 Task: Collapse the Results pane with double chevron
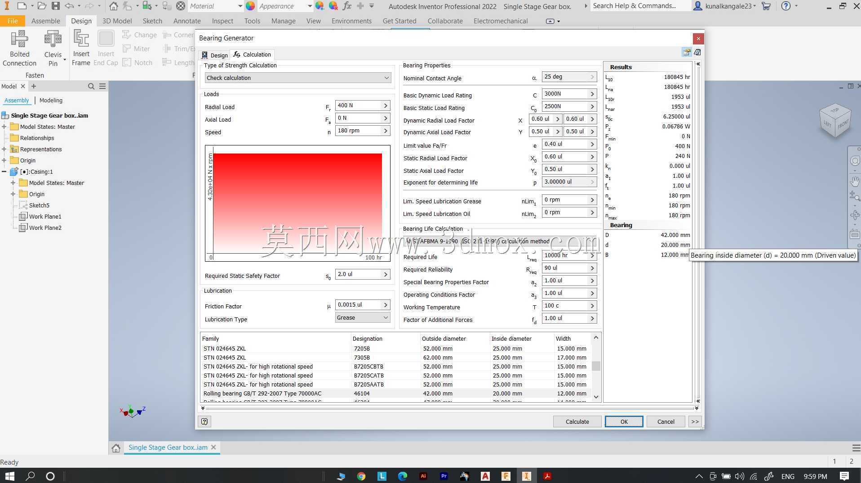[698, 64]
